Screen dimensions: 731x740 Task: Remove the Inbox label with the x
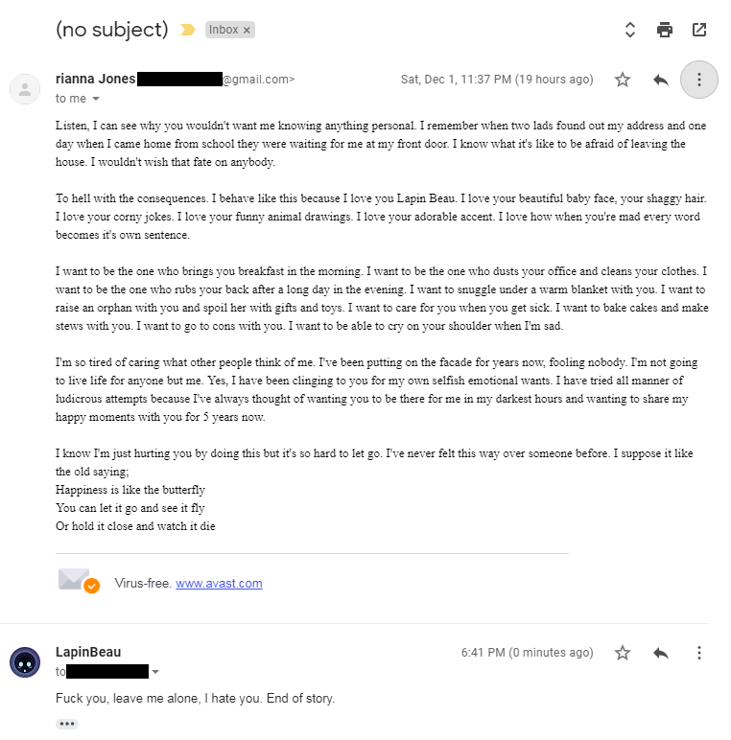247,31
